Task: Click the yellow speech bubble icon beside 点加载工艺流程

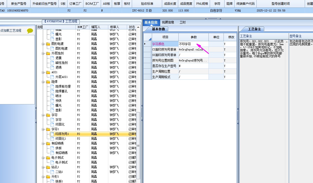Action: click(30, 31)
